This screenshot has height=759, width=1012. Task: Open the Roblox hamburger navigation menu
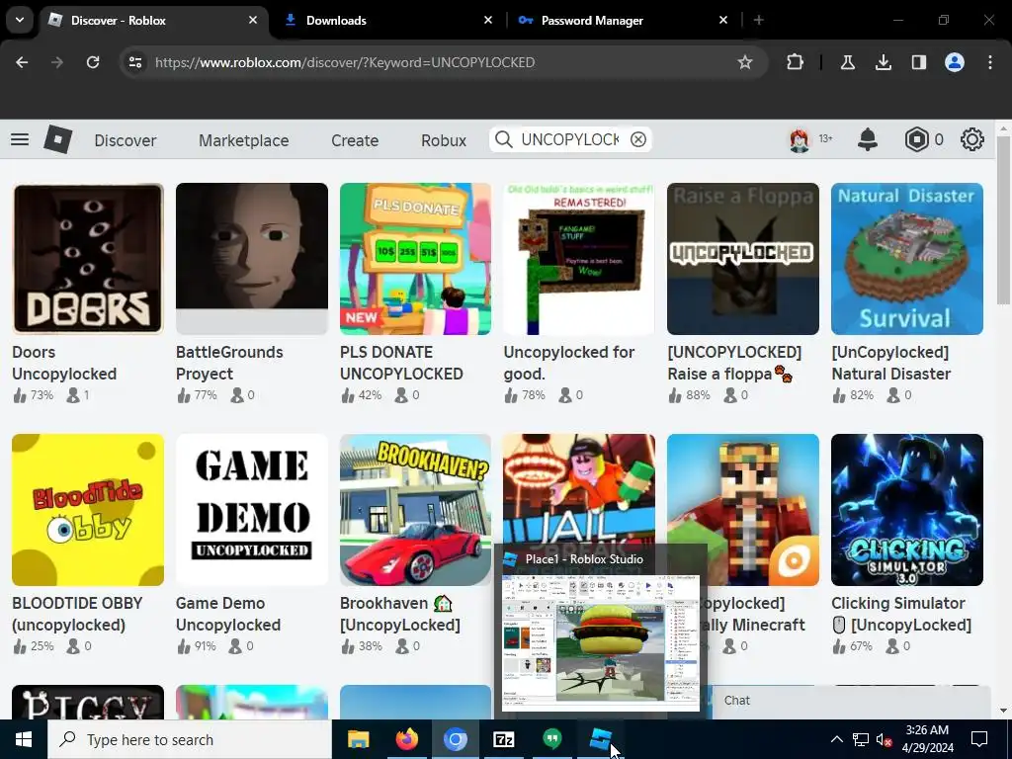20,139
